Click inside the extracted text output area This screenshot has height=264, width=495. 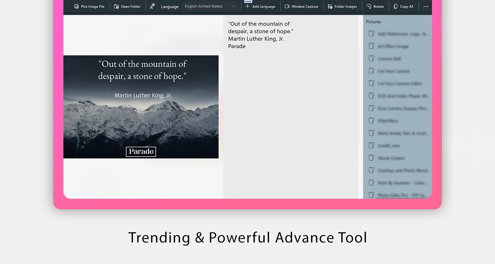click(291, 107)
